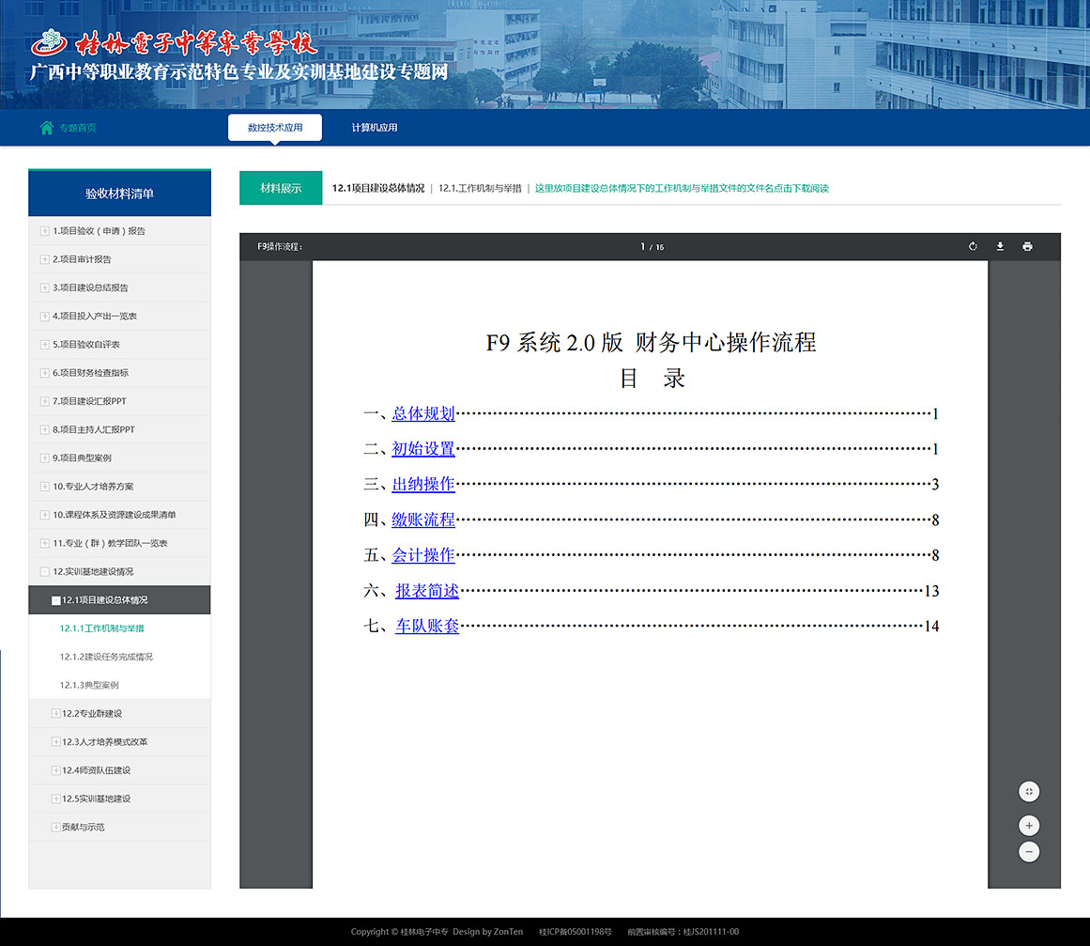Open the 总体规划 contents link

click(423, 414)
